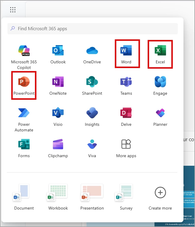The image size is (195, 227).
Task: Open the app launcher waffle icon
Action: tap(13, 10)
